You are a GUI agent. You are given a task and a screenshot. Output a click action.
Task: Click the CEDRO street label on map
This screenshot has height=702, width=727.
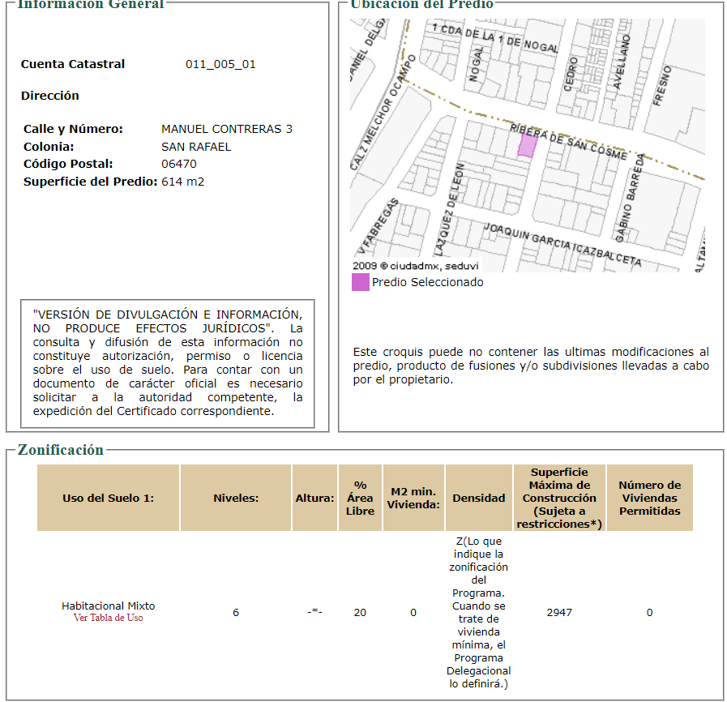coord(571,75)
